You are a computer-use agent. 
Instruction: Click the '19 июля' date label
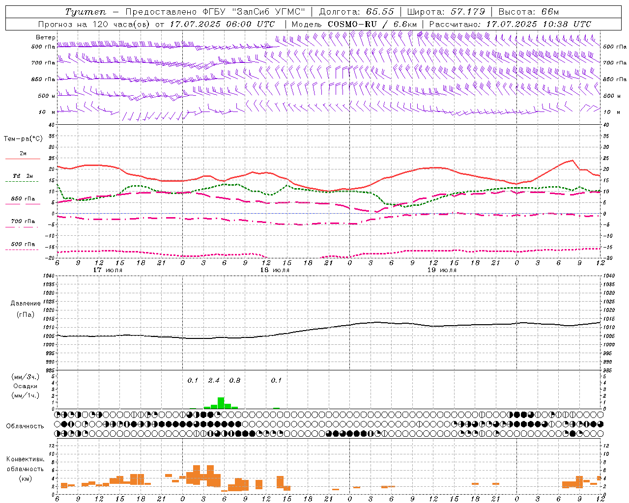(x=442, y=270)
